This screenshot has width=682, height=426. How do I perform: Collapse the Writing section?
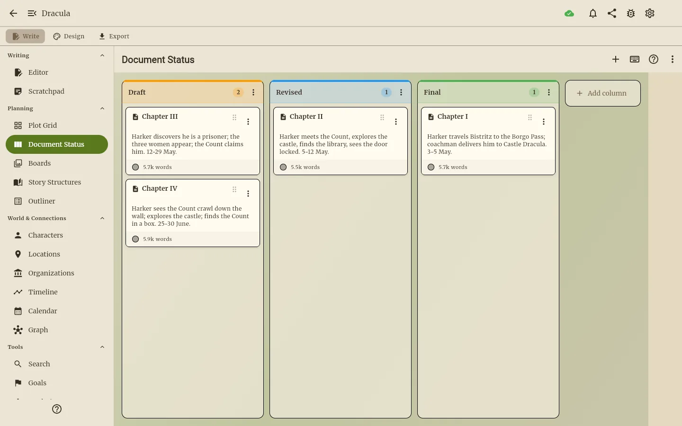tap(102, 55)
